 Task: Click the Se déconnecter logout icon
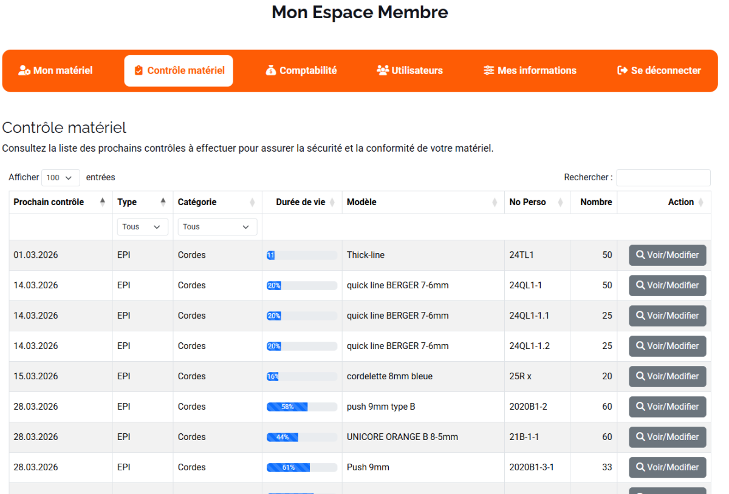pyautogui.click(x=622, y=70)
